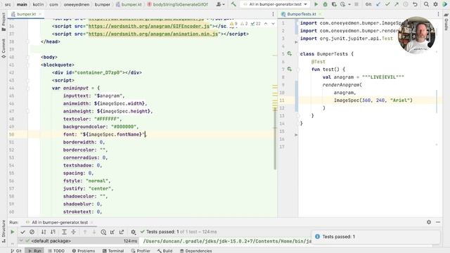
Task: Open the Terminal tool window button
Action: [x=113, y=251]
